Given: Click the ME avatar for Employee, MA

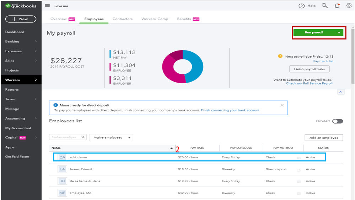Looking at the screenshot, I should (x=62, y=193).
